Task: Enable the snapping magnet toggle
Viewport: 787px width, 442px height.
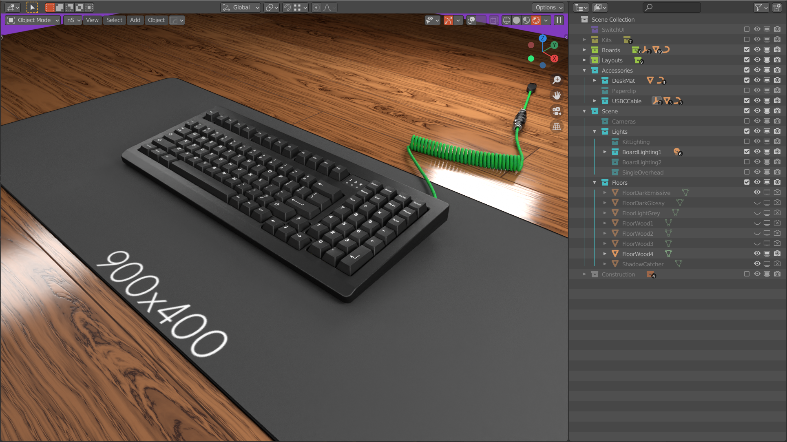Action: pyautogui.click(x=287, y=7)
